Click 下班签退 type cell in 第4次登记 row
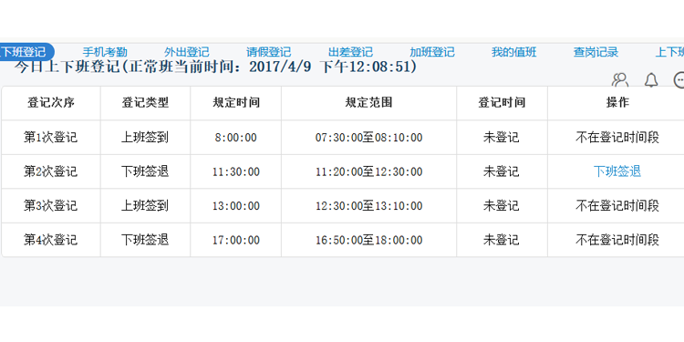Image resolution: width=684 pixels, height=342 pixels. coord(145,240)
